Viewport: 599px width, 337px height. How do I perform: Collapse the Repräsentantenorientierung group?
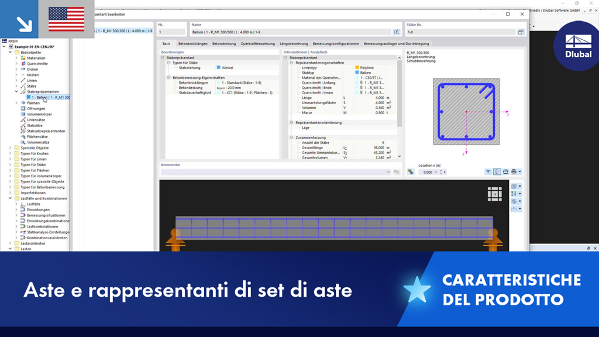(291, 123)
